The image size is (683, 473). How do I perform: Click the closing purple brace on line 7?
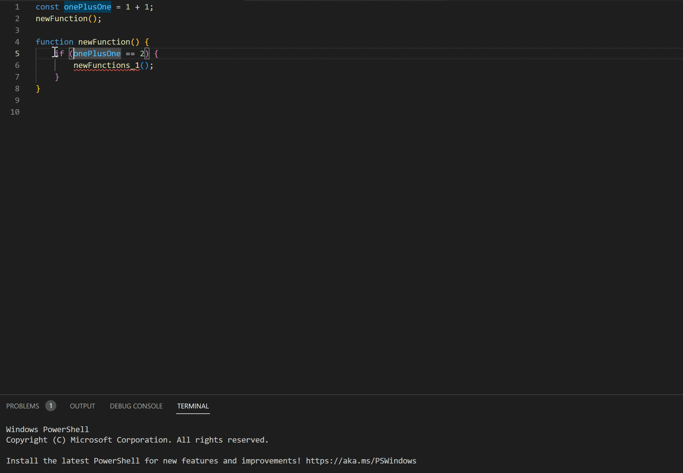pyautogui.click(x=57, y=77)
